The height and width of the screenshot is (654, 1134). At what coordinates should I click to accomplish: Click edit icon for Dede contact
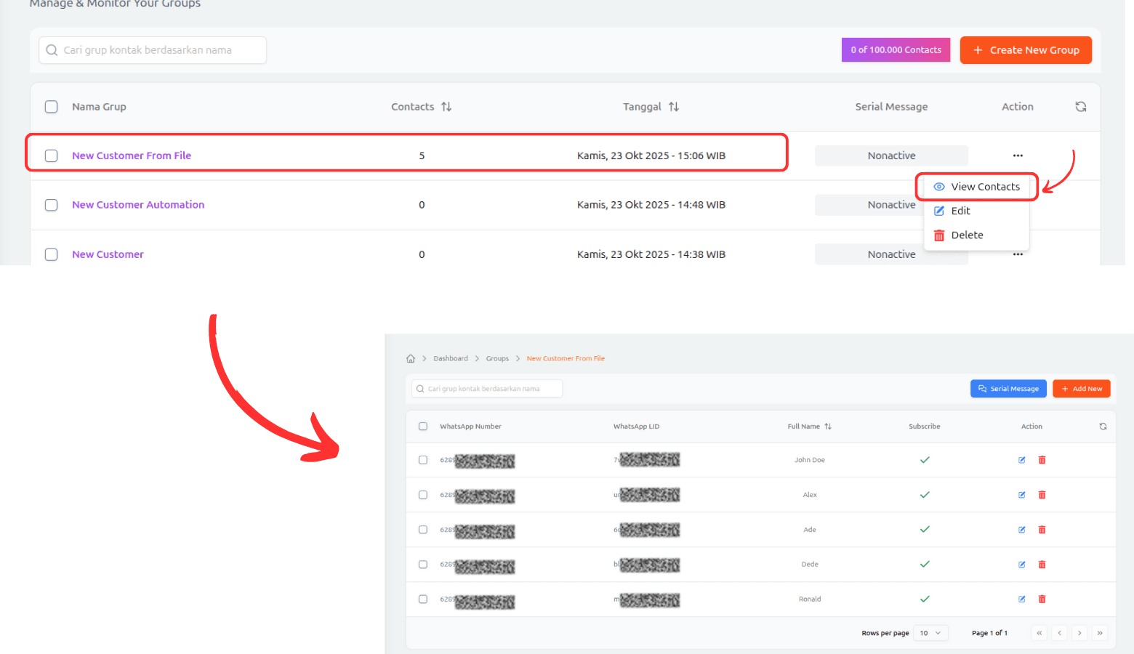pyautogui.click(x=1022, y=565)
